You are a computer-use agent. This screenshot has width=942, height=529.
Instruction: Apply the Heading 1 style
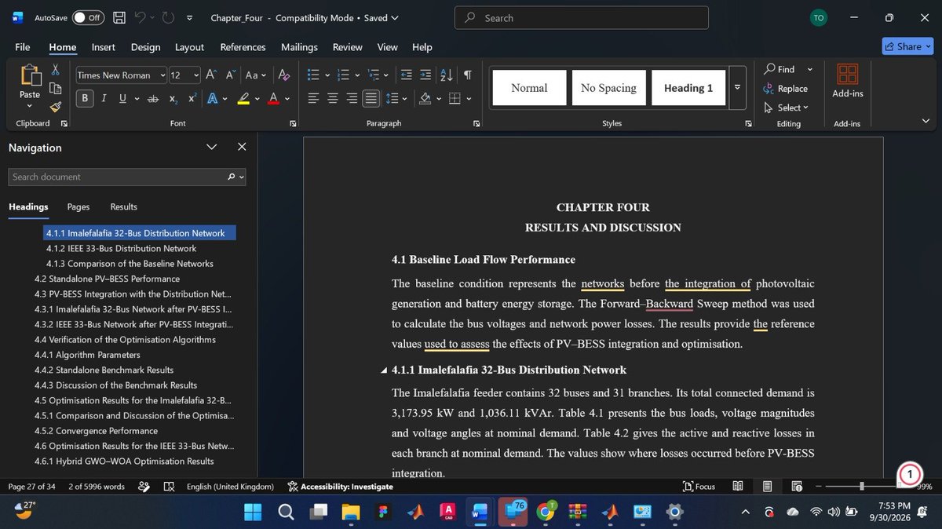point(688,88)
